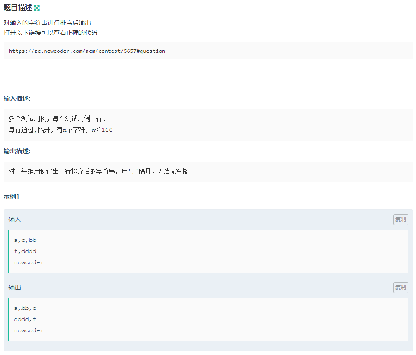Copy the sample output with 复制 button
Image resolution: width=416 pixels, height=355 pixels.
click(400, 287)
